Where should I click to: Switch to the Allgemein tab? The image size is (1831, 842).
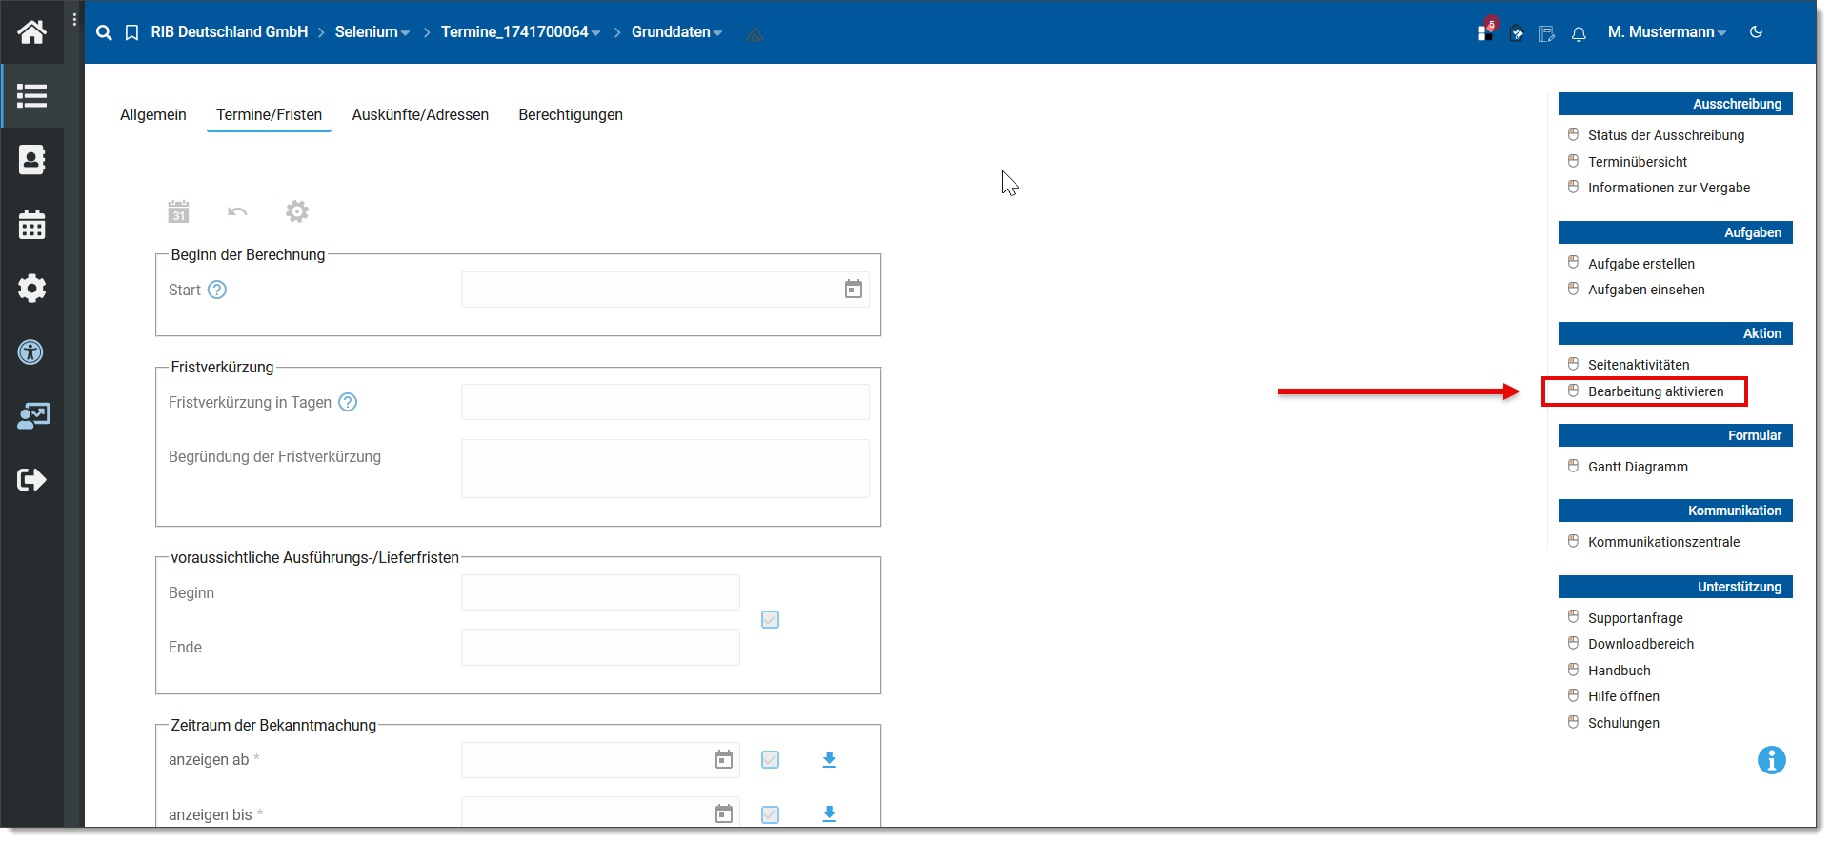point(153,114)
